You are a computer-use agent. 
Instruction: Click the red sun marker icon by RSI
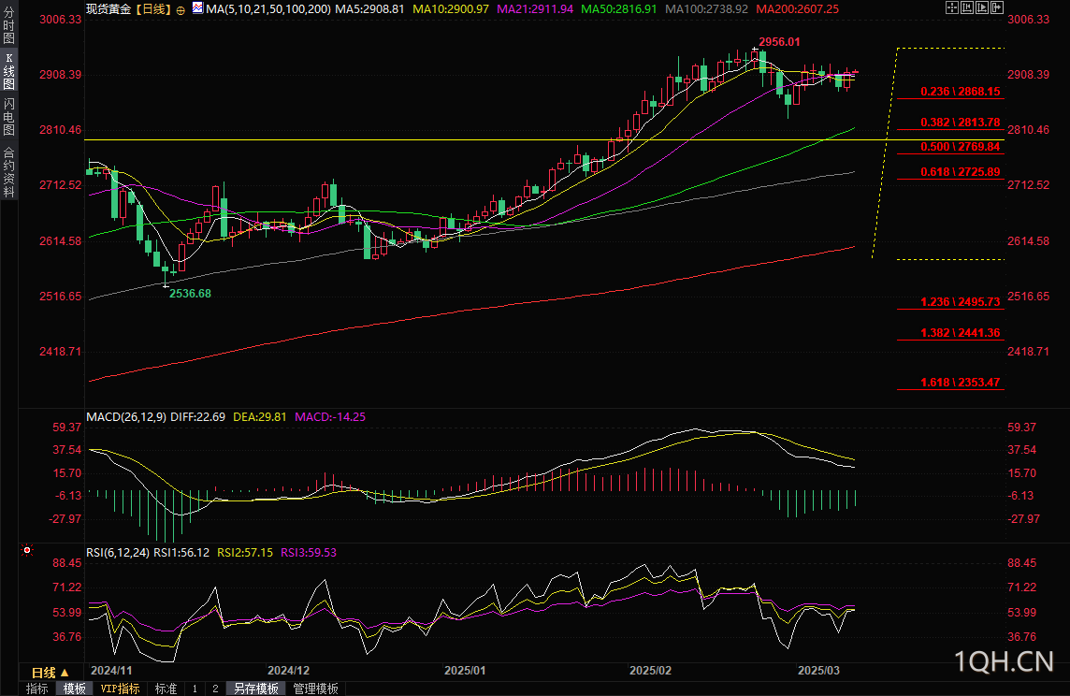pos(27,550)
